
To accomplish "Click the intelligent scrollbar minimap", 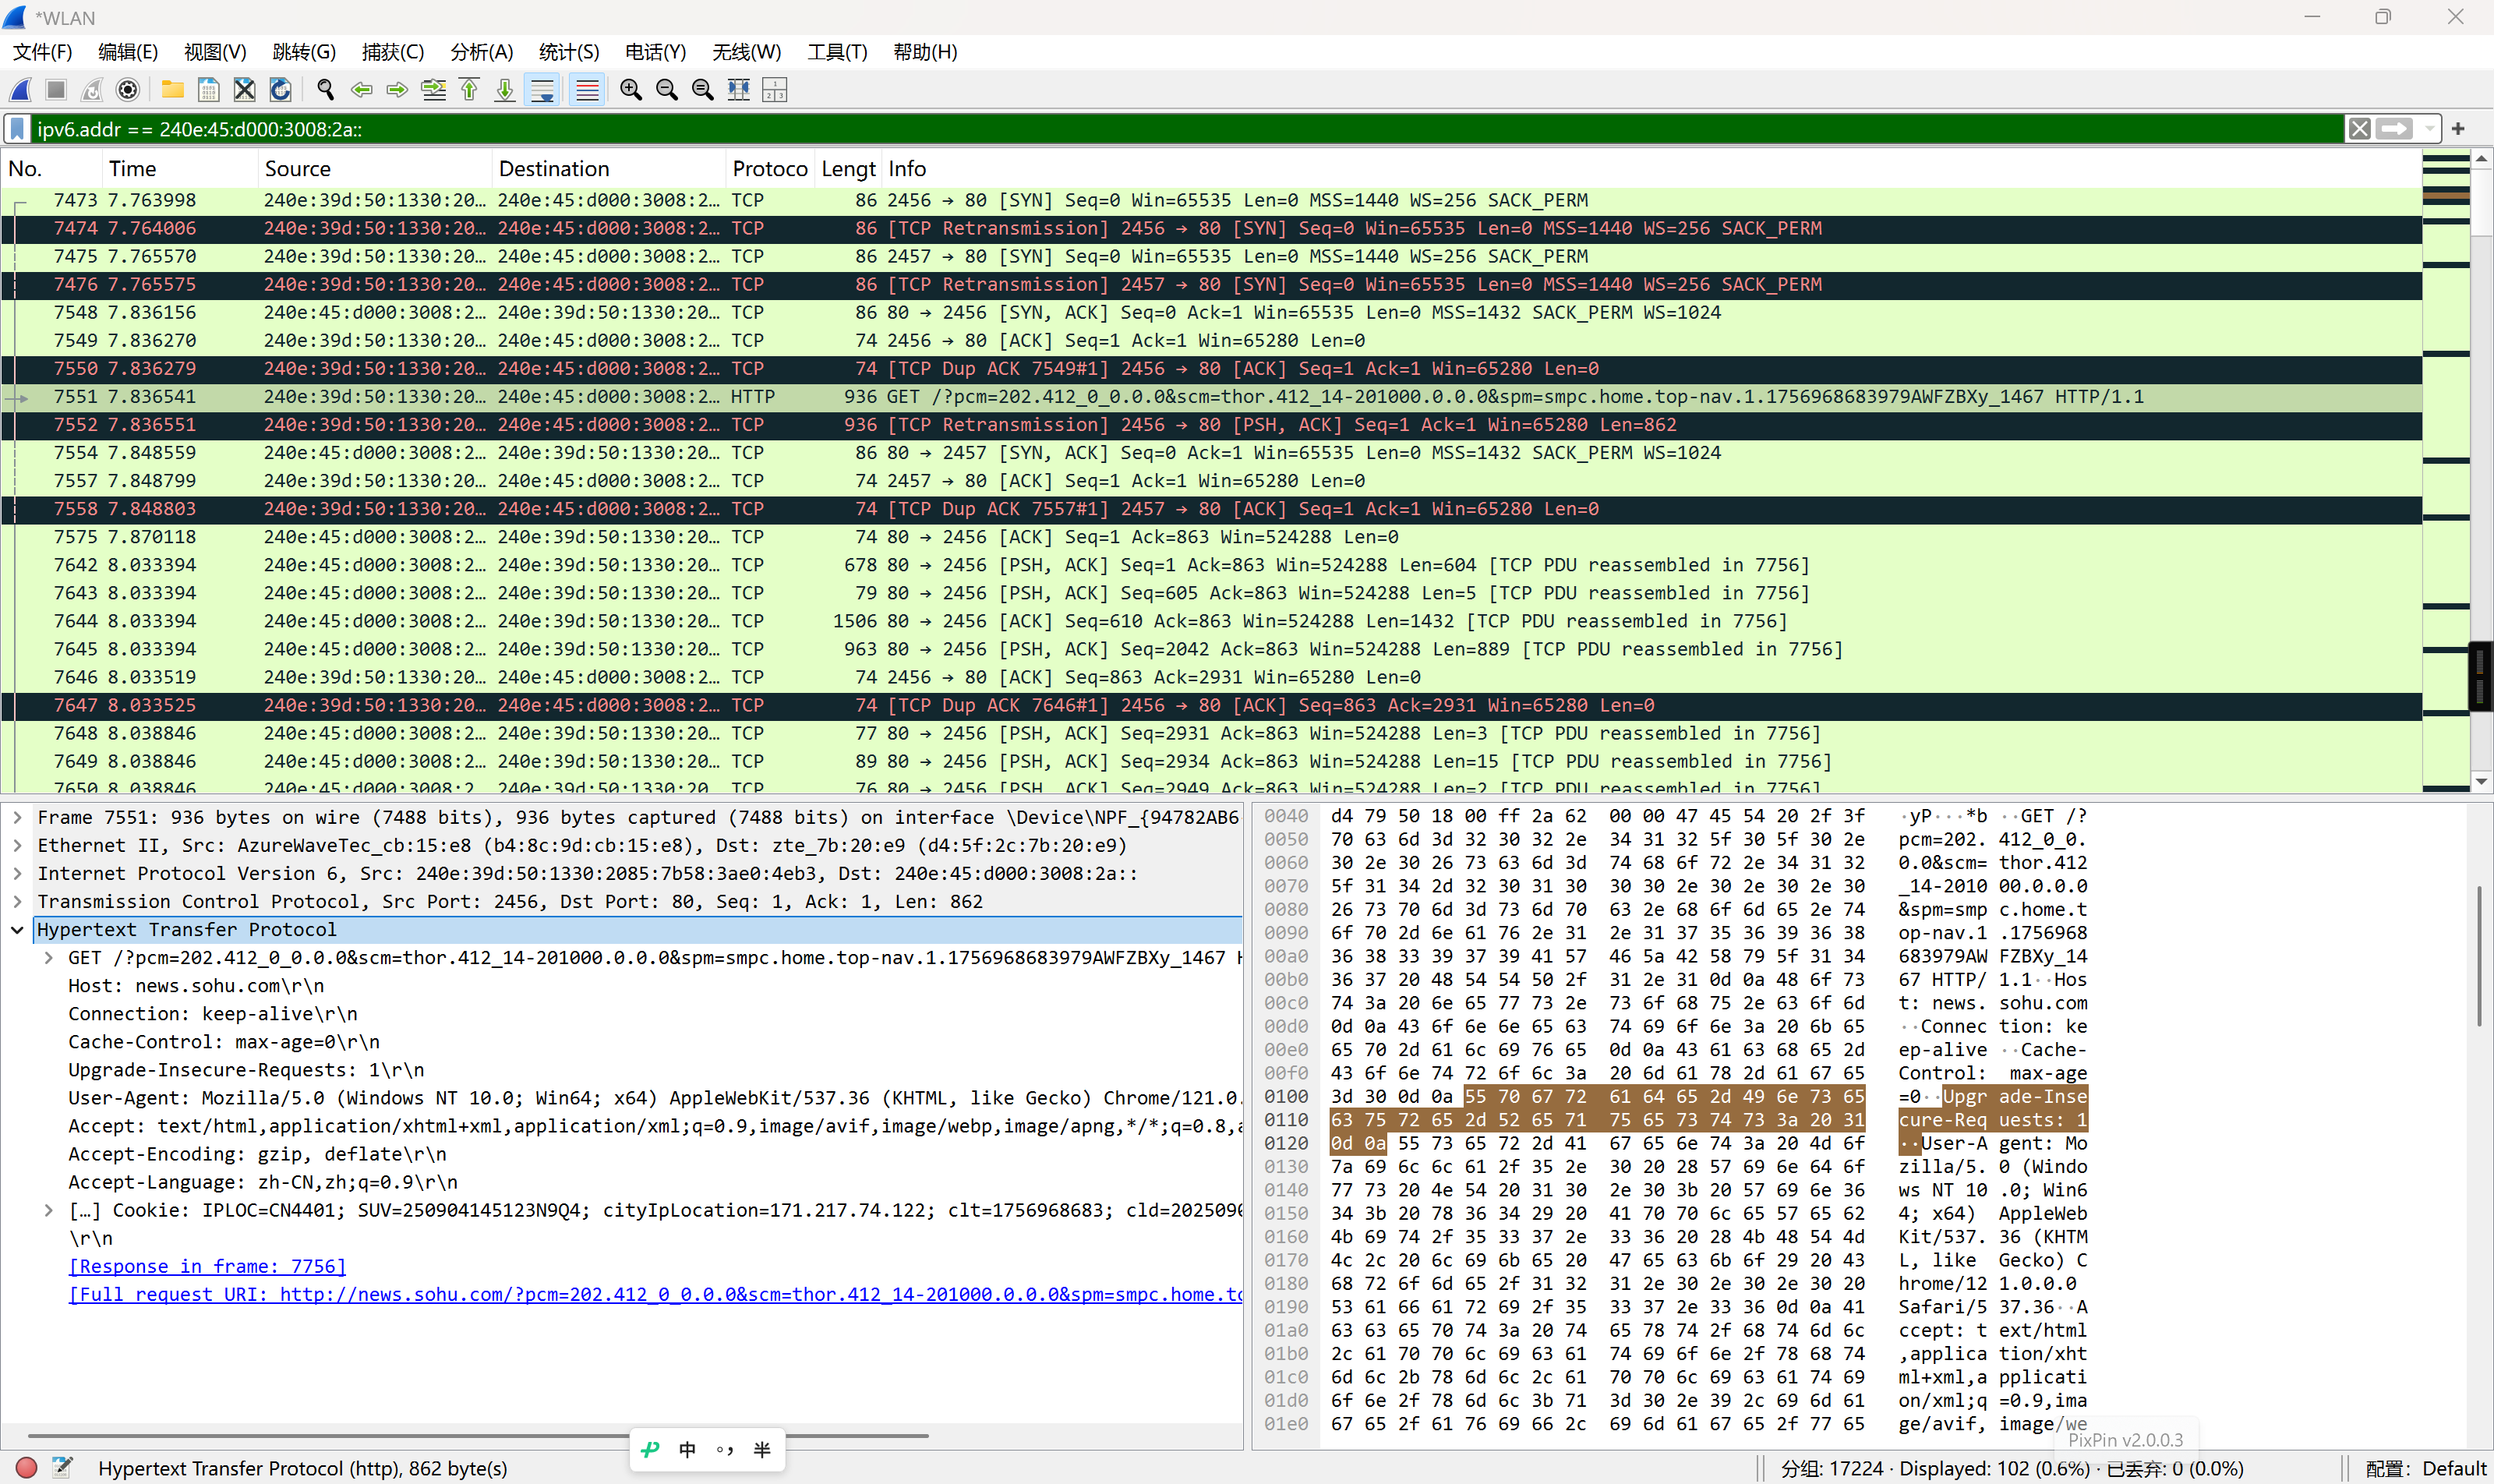I will pyautogui.click(x=2446, y=470).
